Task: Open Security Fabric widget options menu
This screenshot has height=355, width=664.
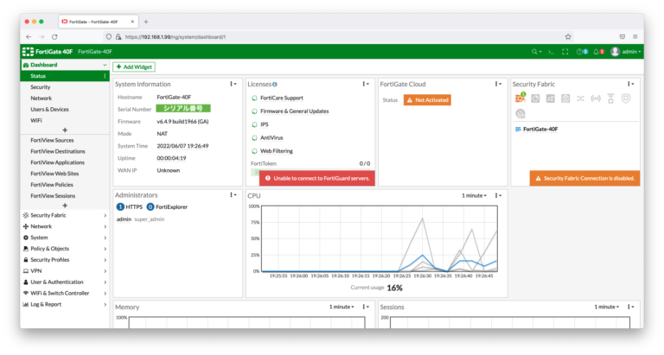Action: (631, 84)
